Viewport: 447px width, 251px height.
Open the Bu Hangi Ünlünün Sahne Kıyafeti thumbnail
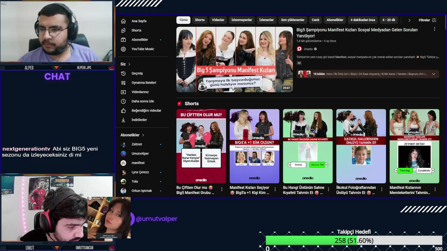pos(308,146)
